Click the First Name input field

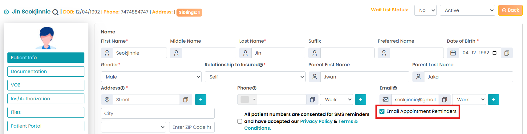[x=140, y=53]
